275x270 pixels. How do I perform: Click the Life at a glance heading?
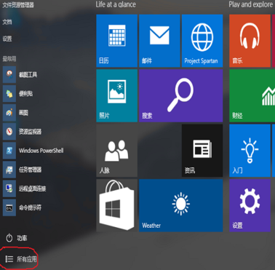pyautogui.click(x=116, y=4)
